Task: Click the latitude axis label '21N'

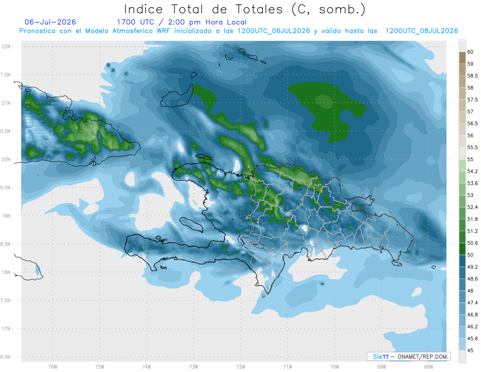Action: [6, 103]
